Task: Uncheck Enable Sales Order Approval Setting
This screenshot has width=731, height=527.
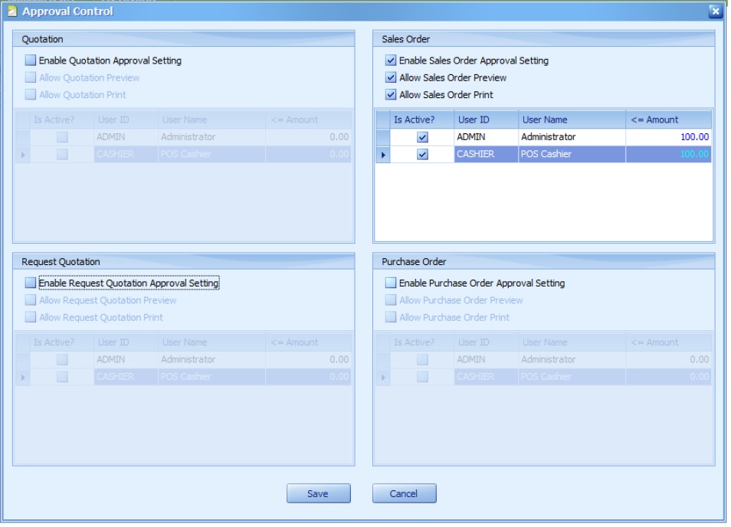Action: (392, 61)
